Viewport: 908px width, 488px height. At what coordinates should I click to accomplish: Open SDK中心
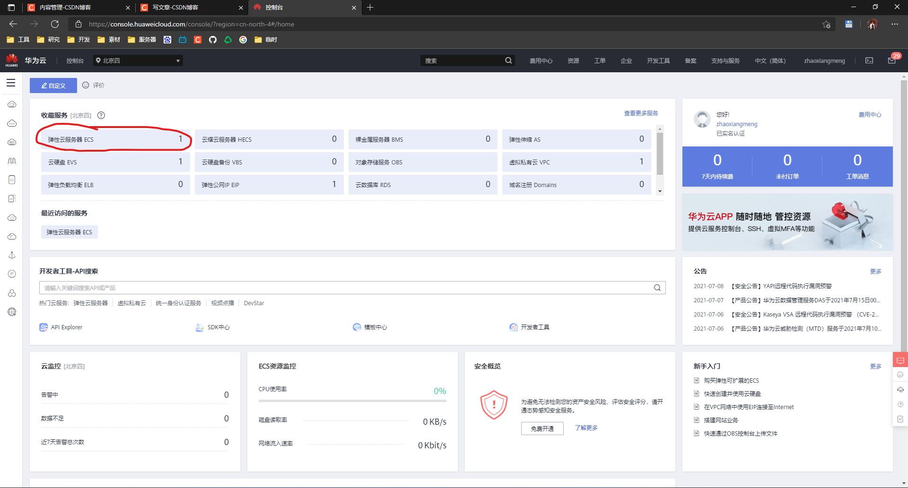tap(213, 327)
